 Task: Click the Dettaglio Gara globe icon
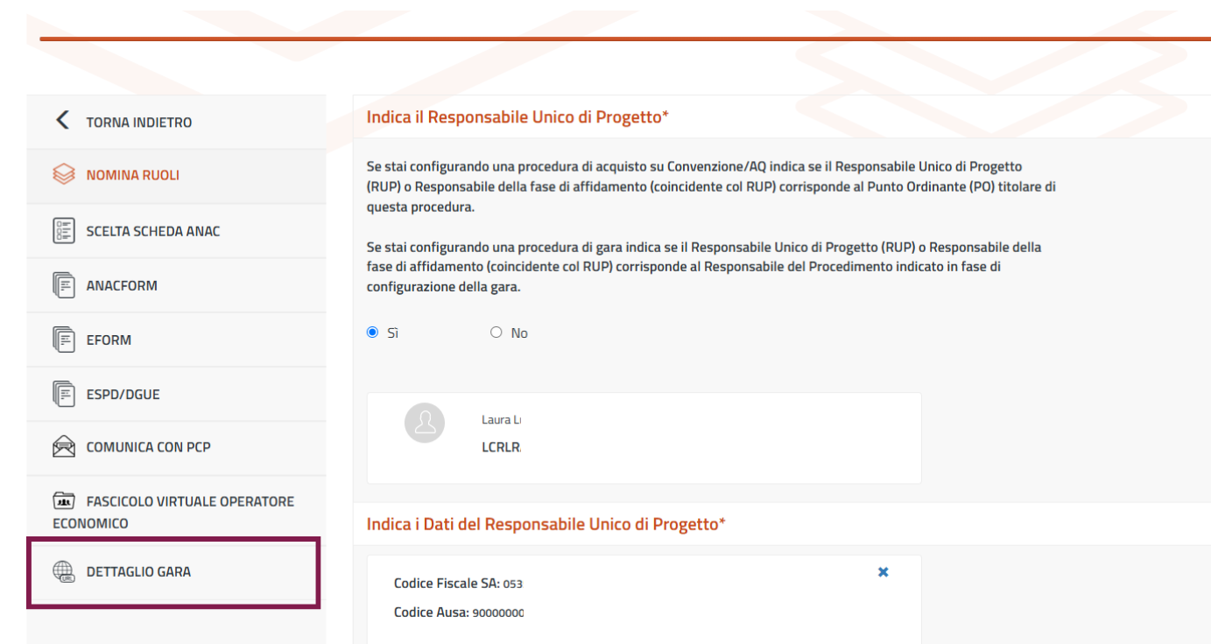(64, 571)
